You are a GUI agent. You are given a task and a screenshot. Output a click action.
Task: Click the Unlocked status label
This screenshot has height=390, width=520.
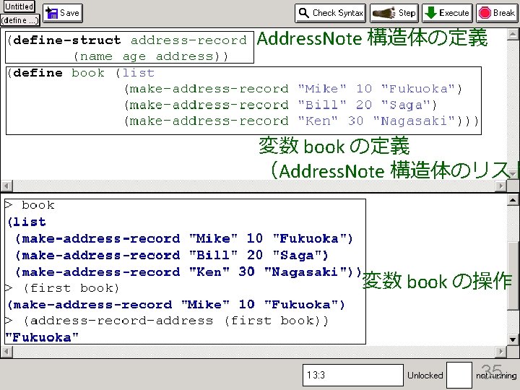click(425, 375)
